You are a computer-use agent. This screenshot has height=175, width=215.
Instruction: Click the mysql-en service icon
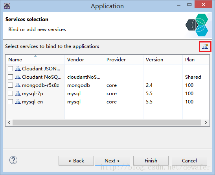click(x=18, y=102)
